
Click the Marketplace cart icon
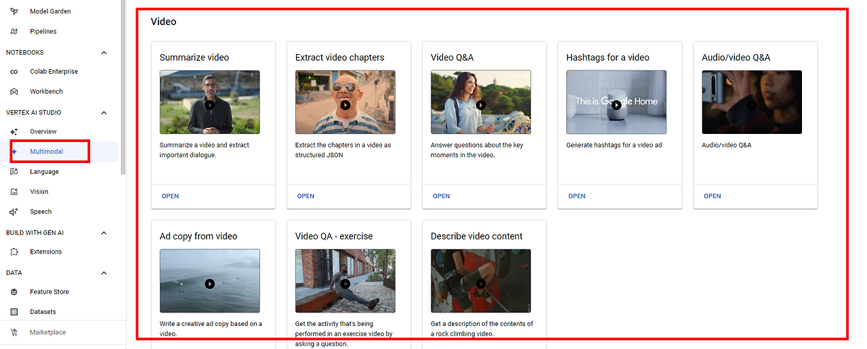pos(14,332)
